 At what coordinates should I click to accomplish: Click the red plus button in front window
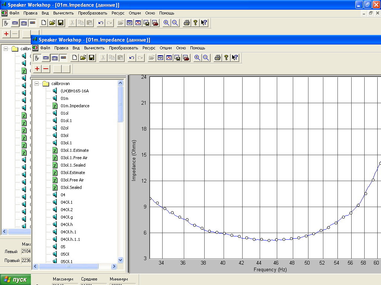tap(37, 69)
